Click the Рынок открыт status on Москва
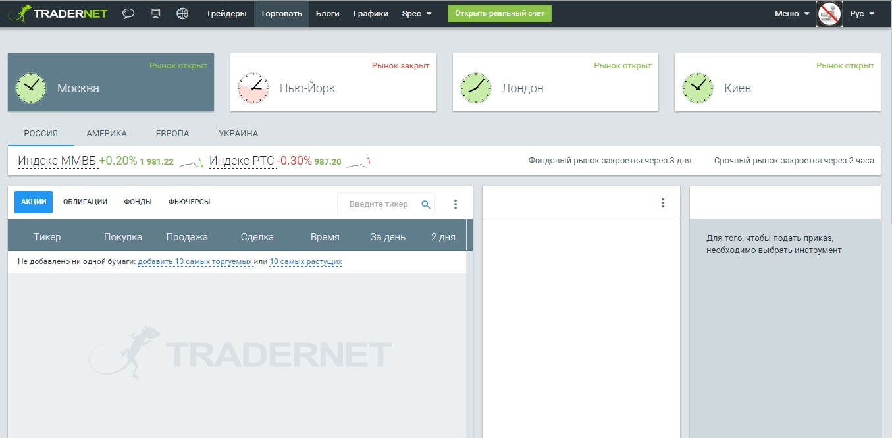This screenshot has height=438, width=892. [178, 66]
